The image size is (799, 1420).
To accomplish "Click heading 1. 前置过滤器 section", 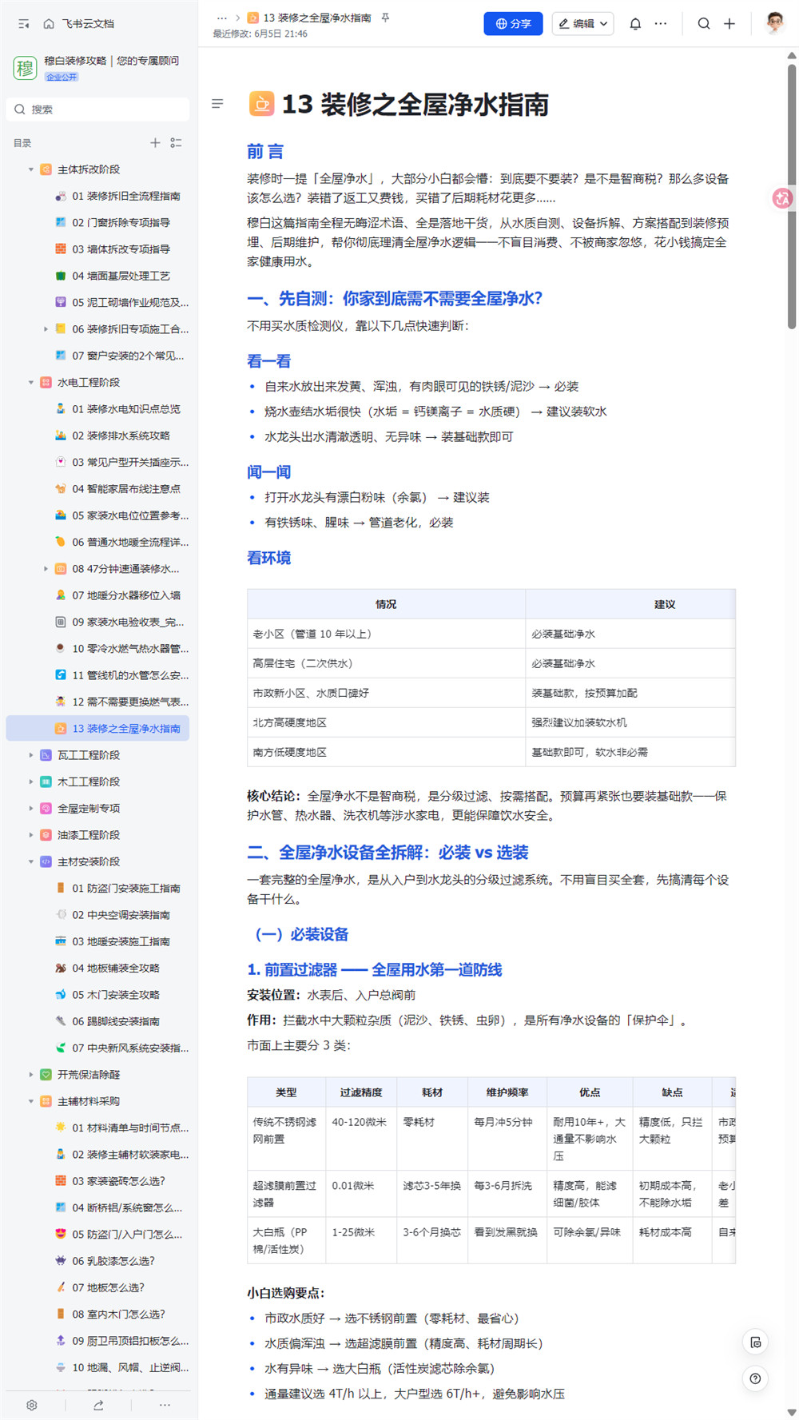I will (375, 969).
